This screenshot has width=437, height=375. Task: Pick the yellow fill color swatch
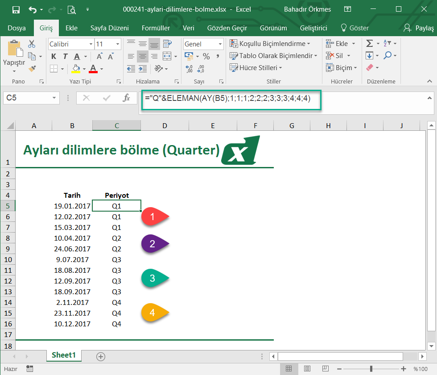click(76, 69)
